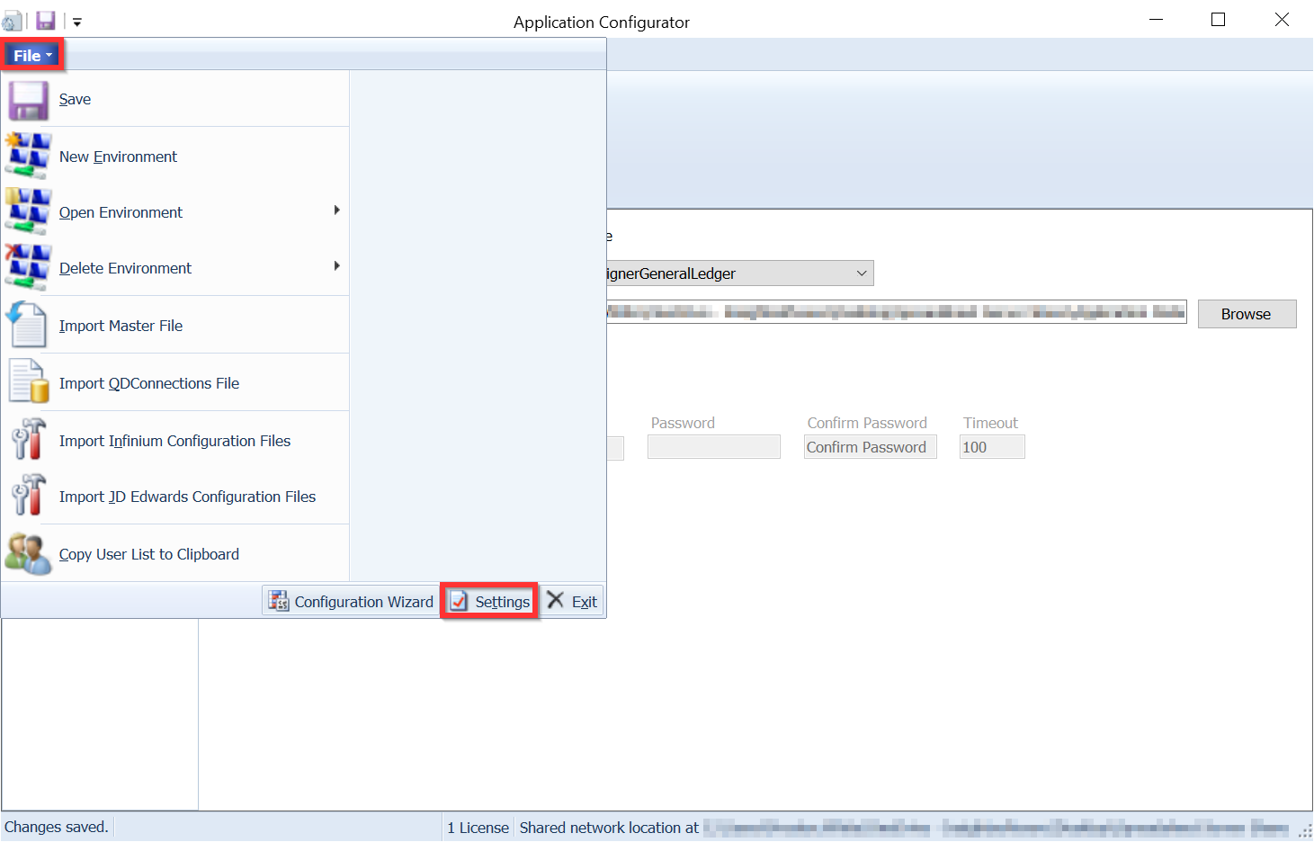Open the quick access toolbar customize arrow
1314x842 pixels.
click(x=77, y=22)
